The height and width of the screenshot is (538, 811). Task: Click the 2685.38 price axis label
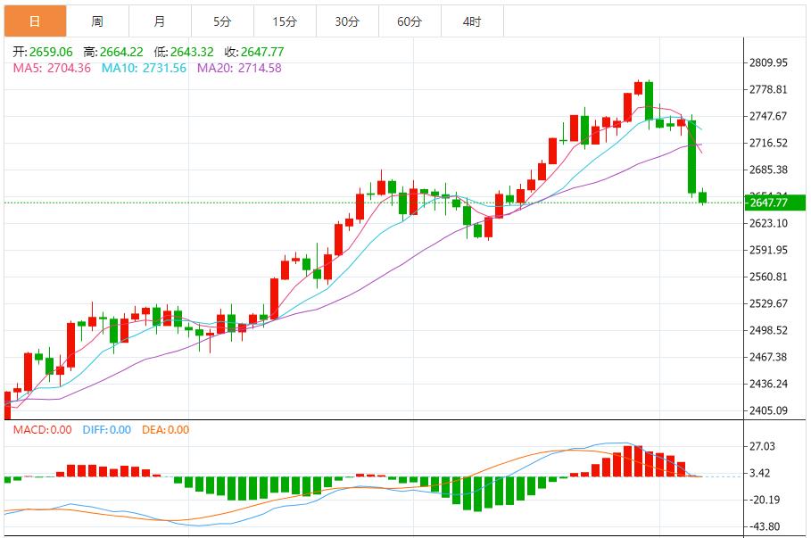click(768, 170)
